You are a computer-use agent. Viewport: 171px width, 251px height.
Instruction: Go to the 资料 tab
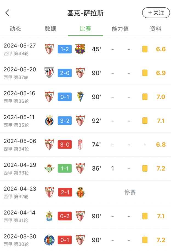(156, 29)
